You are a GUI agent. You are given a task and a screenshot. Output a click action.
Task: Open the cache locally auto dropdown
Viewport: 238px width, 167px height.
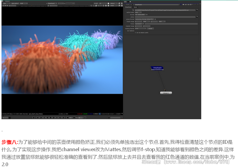tap(138, 12)
